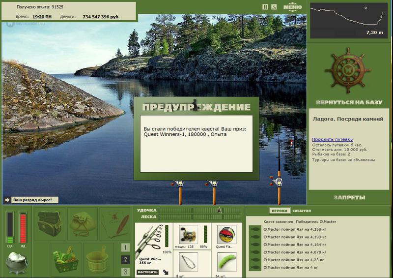Open the notebook with feather quill icon
393x278 pixels.
(115, 224)
